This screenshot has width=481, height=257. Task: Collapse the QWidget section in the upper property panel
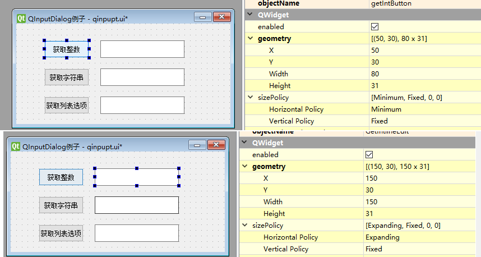tap(251, 15)
